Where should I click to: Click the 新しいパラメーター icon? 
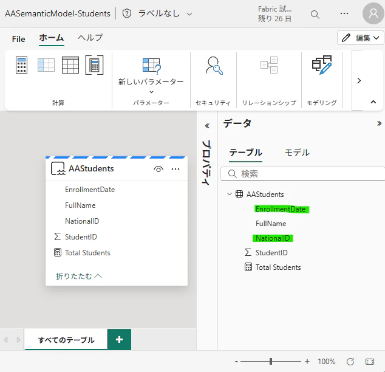pyautogui.click(x=151, y=66)
